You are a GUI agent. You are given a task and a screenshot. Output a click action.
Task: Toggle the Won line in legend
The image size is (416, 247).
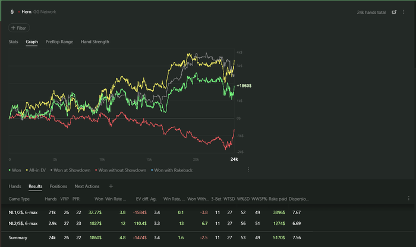pyautogui.click(x=15, y=170)
